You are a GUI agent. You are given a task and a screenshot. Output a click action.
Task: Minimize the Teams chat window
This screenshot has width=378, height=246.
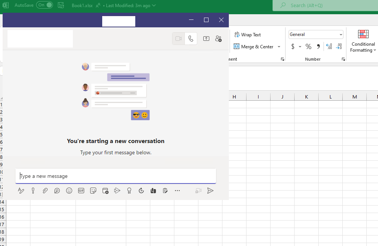coord(191,20)
